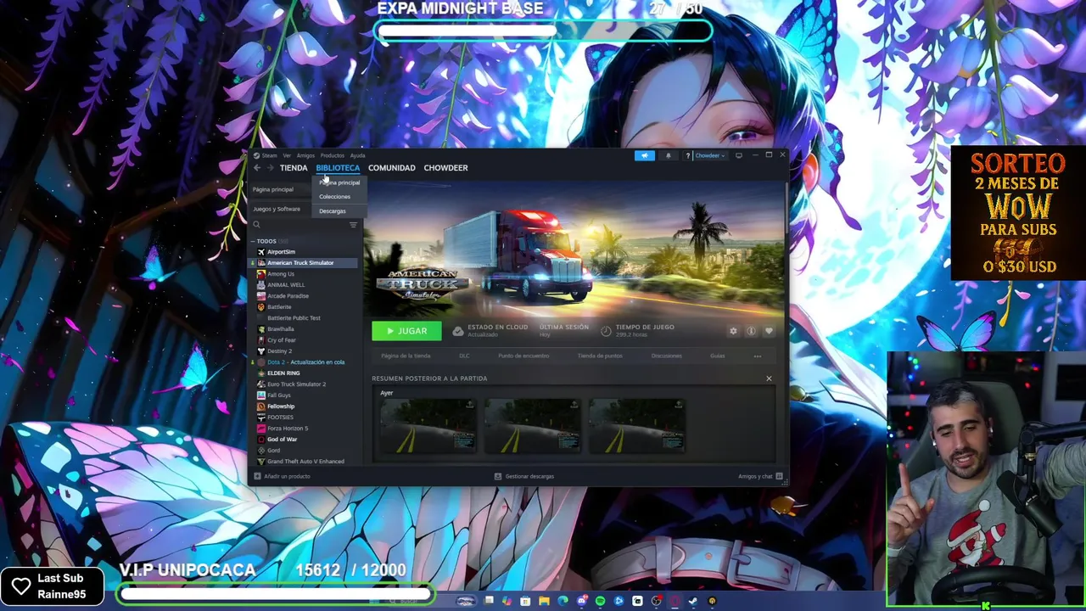Viewport: 1086px width, 611px height.
Task: Show game info icon
Action: coord(751,331)
